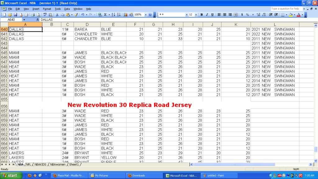Screen dimensions: 318x179
Task: Align cell text left
Action: click(219, 15)
